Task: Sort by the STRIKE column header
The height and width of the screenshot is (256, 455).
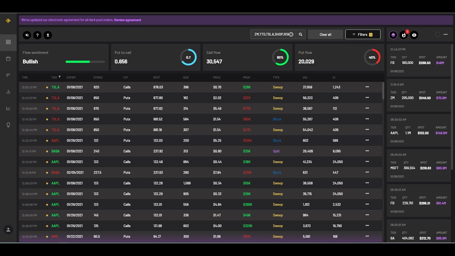Action: click(x=98, y=78)
